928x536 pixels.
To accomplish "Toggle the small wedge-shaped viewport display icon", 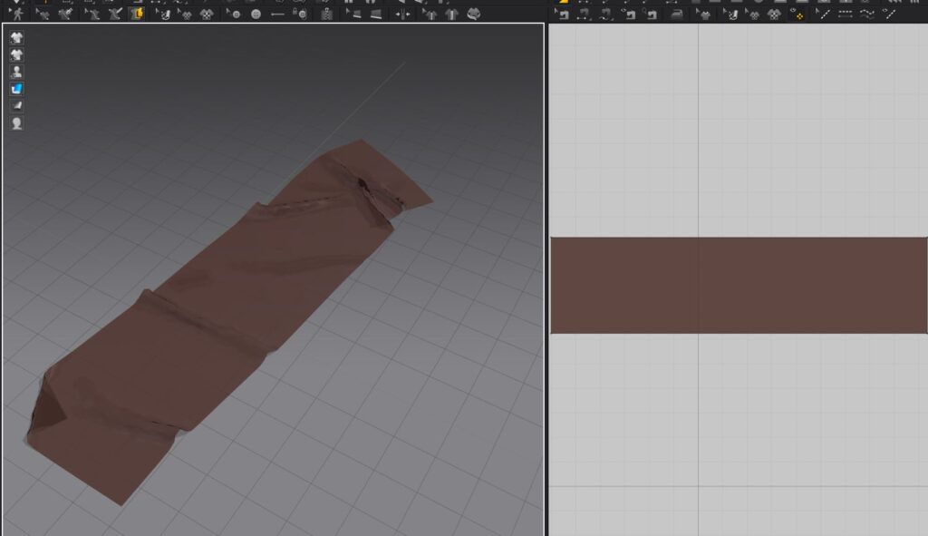I will [16, 105].
